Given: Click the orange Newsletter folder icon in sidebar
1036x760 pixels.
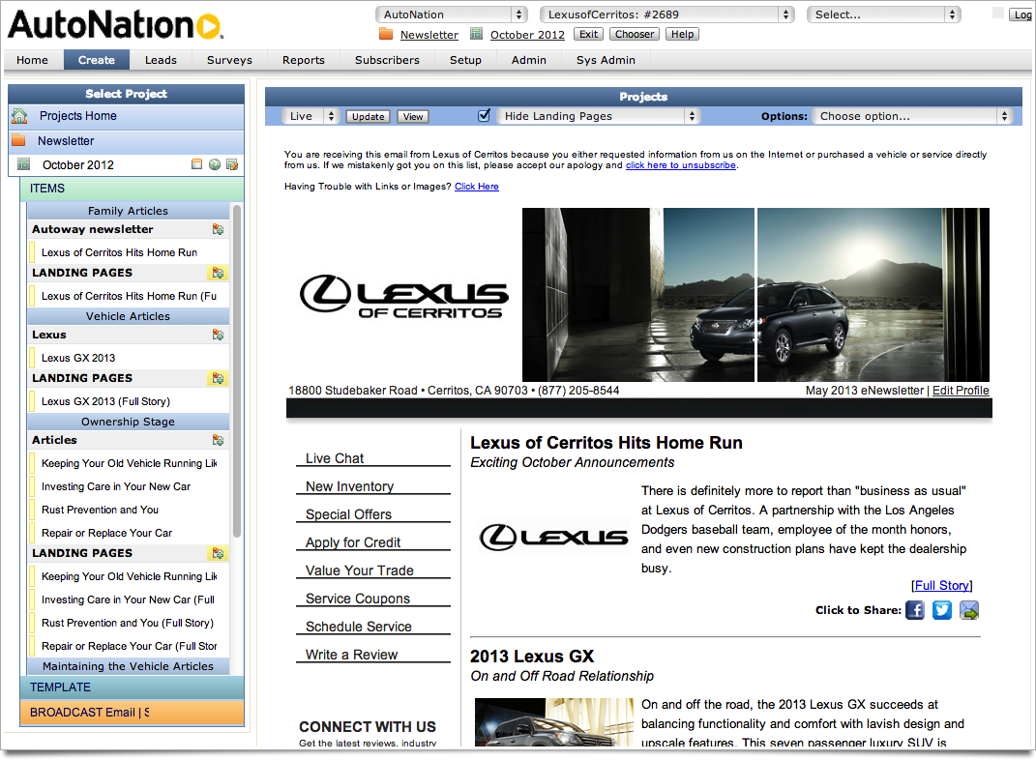Looking at the screenshot, I should pyautogui.click(x=18, y=140).
